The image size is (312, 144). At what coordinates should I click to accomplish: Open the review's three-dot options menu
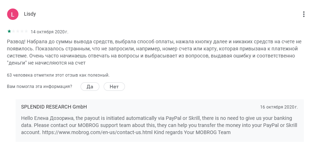point(303,14)
